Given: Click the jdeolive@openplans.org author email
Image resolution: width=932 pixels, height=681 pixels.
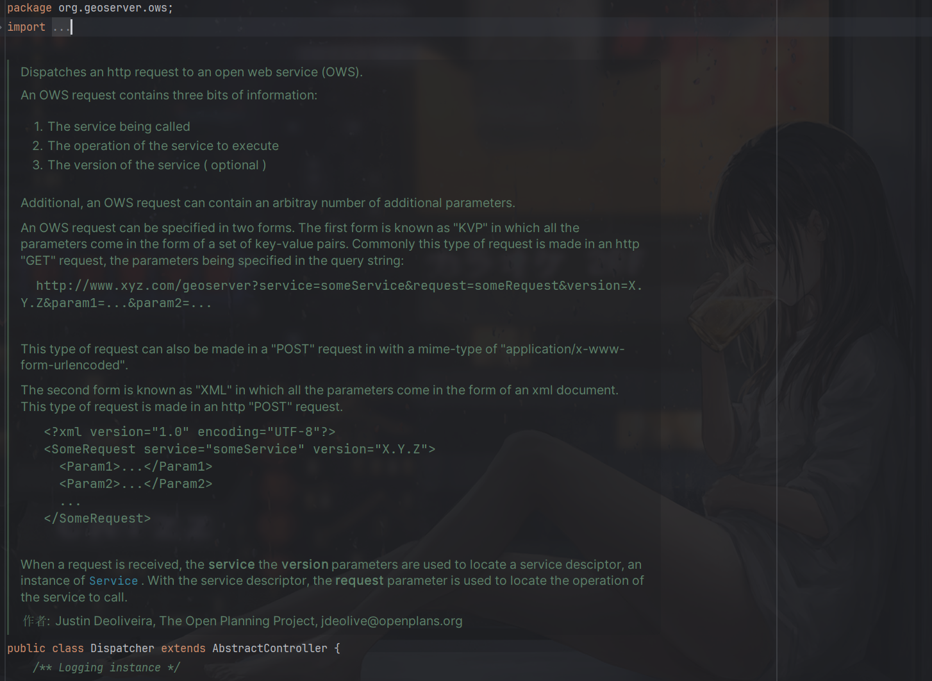Looking at the screenshot, I should [391, 621].
